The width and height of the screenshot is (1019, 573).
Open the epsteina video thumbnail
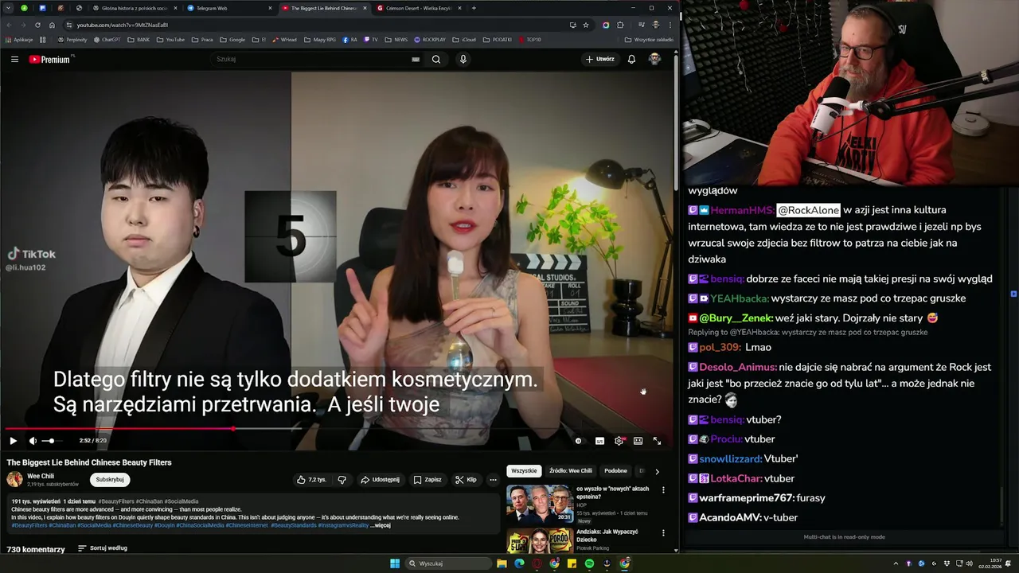click(x=539, y=503)
